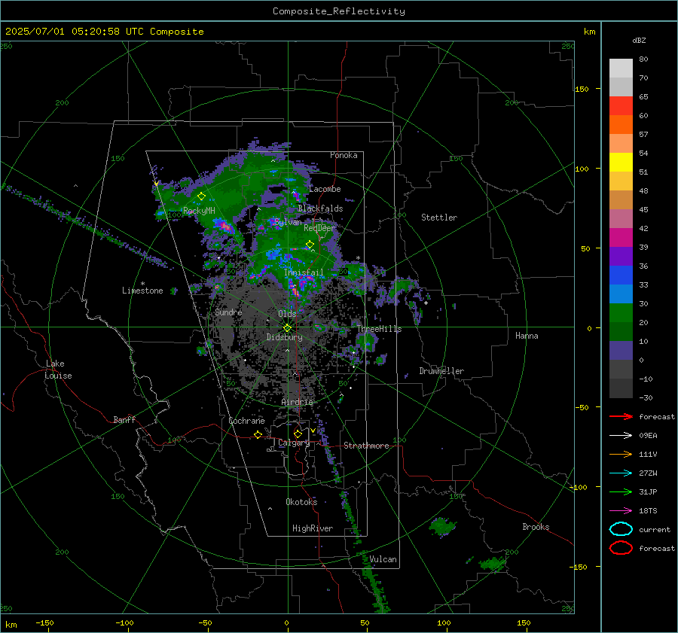Select the red 65 dBZ color swatch
678x633 pixels.
(x=621, y=106)
